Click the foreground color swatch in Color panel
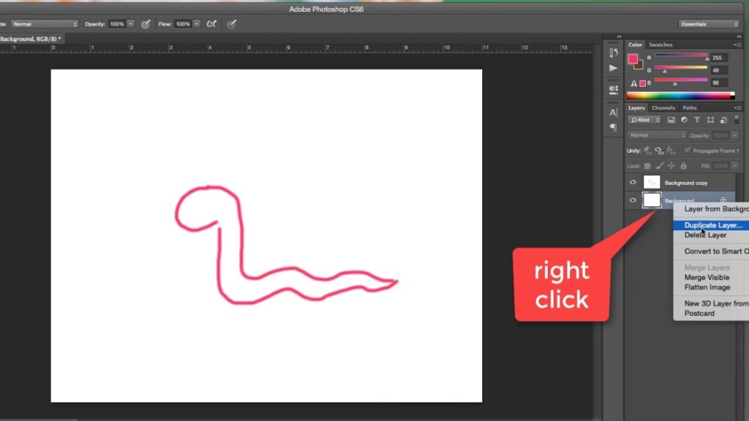 tap(633, 59)
